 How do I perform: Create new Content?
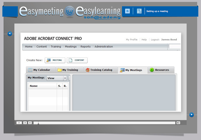point(77,60)
